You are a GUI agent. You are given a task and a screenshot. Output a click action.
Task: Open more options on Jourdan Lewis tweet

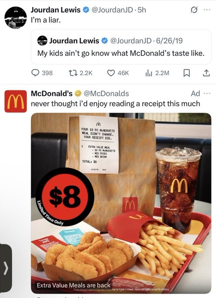pos(207,10)
